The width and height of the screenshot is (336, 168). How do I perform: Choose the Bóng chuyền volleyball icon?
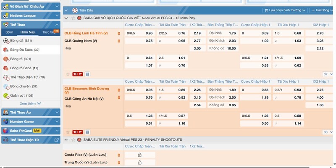click(6, 87)
